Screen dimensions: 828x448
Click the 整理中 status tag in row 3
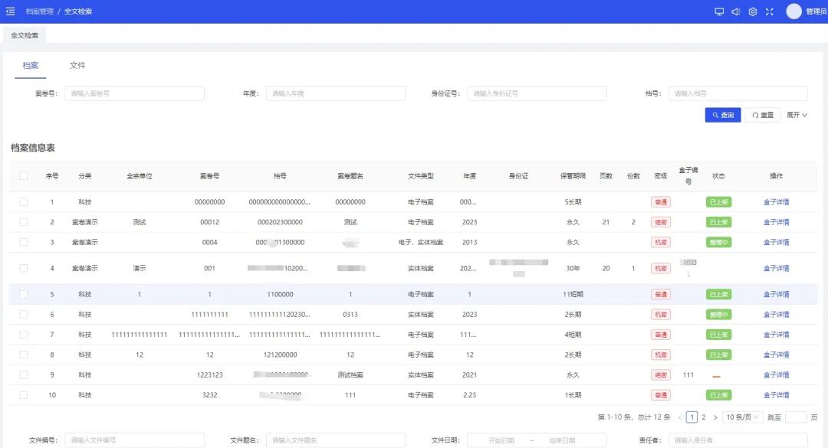(x=718, y=242)
